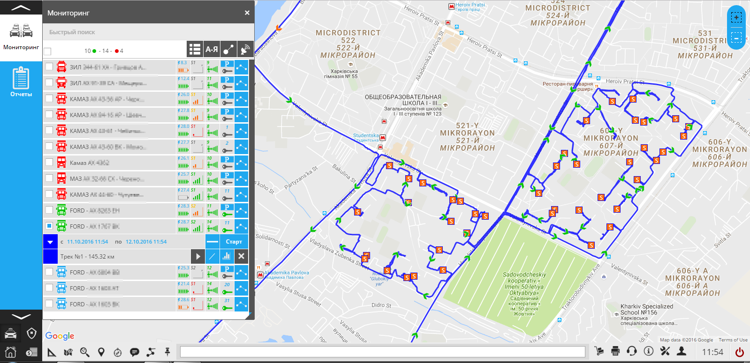
Task: Open track options for the first ЗИЛ row
Action: click(241, 67)
